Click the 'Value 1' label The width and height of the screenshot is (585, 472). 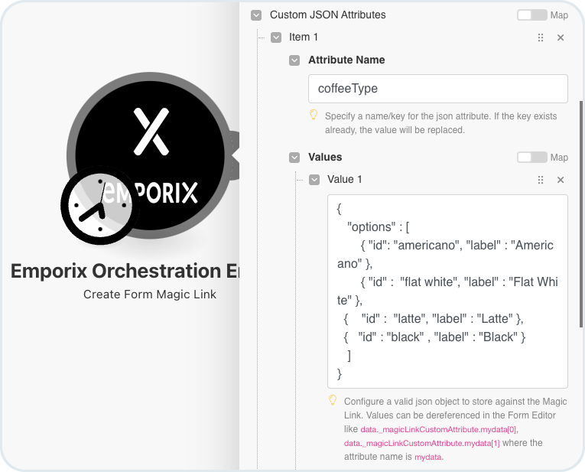(345, 180)
